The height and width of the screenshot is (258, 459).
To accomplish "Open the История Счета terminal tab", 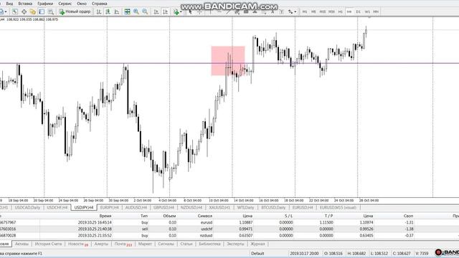I will [x=48, y=244].
